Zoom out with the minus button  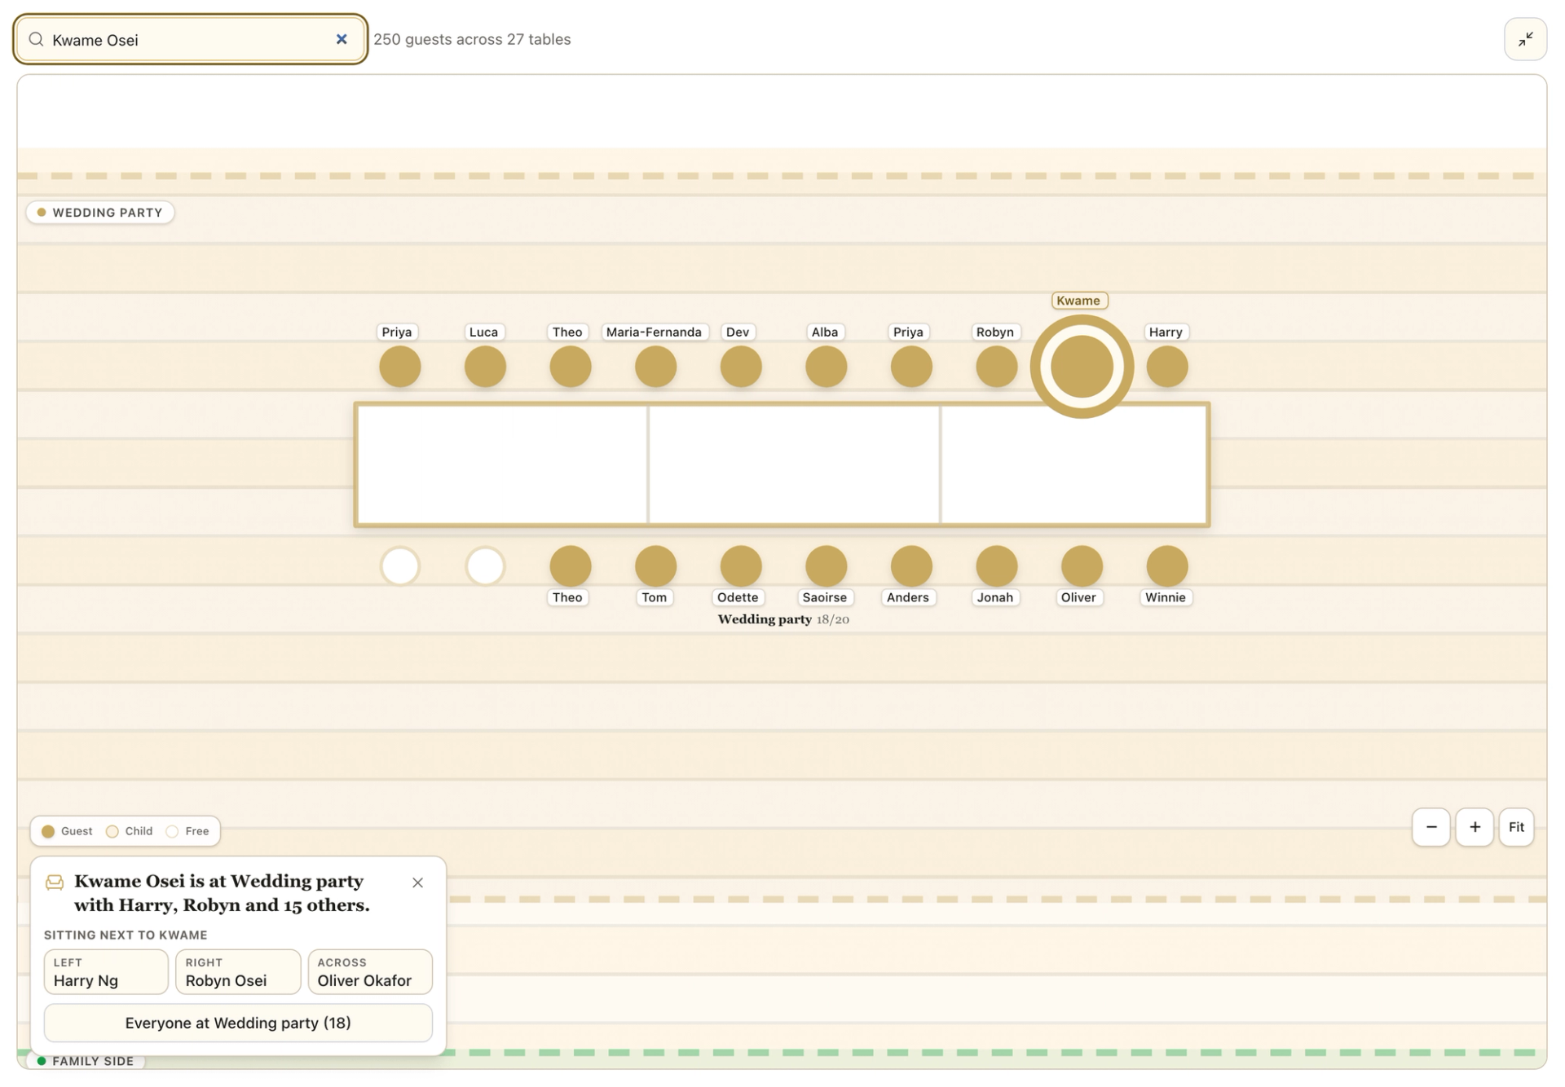1431,827
